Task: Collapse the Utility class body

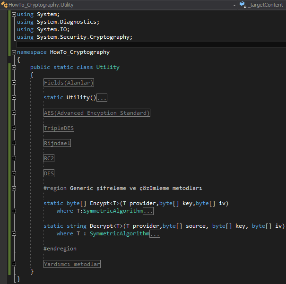Action: click(14, 67)
